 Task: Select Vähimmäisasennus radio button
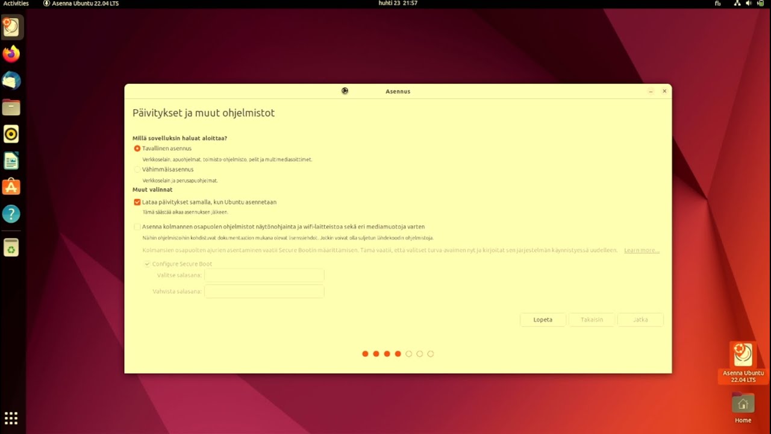(x=137, y=169)
